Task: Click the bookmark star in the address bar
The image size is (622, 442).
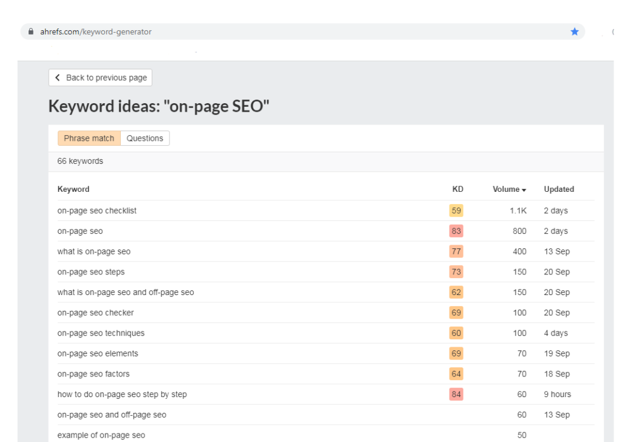Action: click(574, 31)
